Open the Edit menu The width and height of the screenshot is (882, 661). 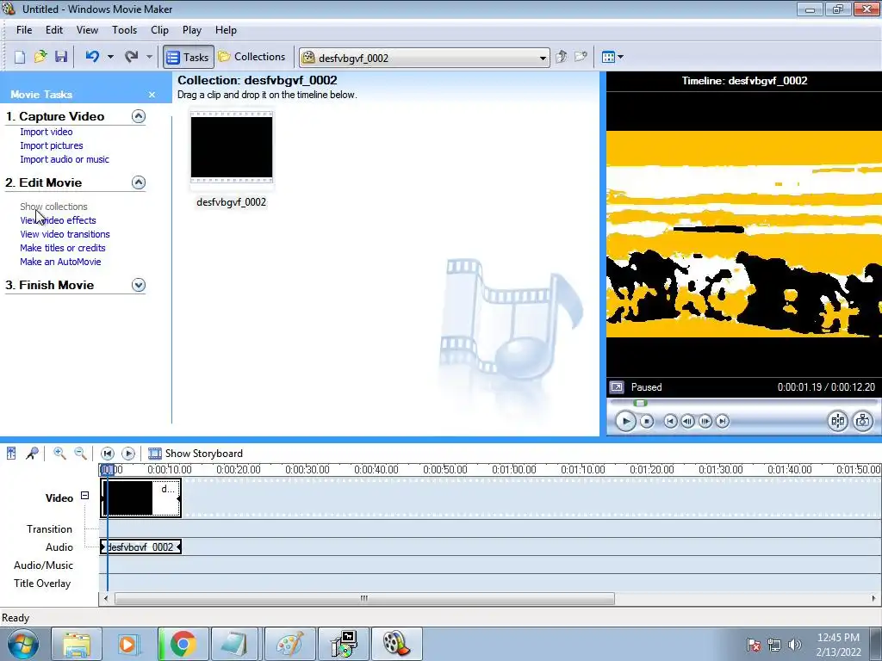tap(54, 30)
